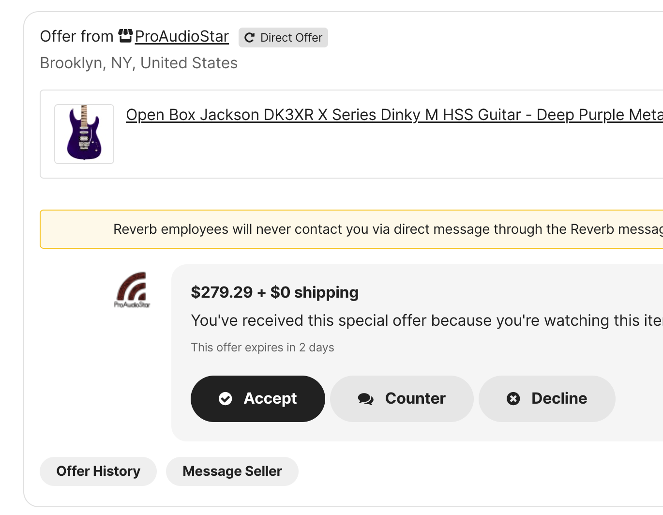Click the $279.29 + $0 shipping price text
The width and height of the screenshot is (663, 515).
274,292
